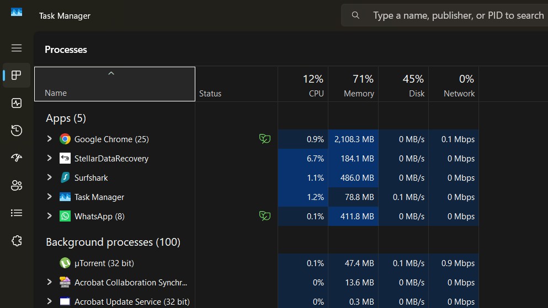
Task: Click WhatsApp's 411.8 MB memory value
Action: pyautogui.click(x=357, y=217)
